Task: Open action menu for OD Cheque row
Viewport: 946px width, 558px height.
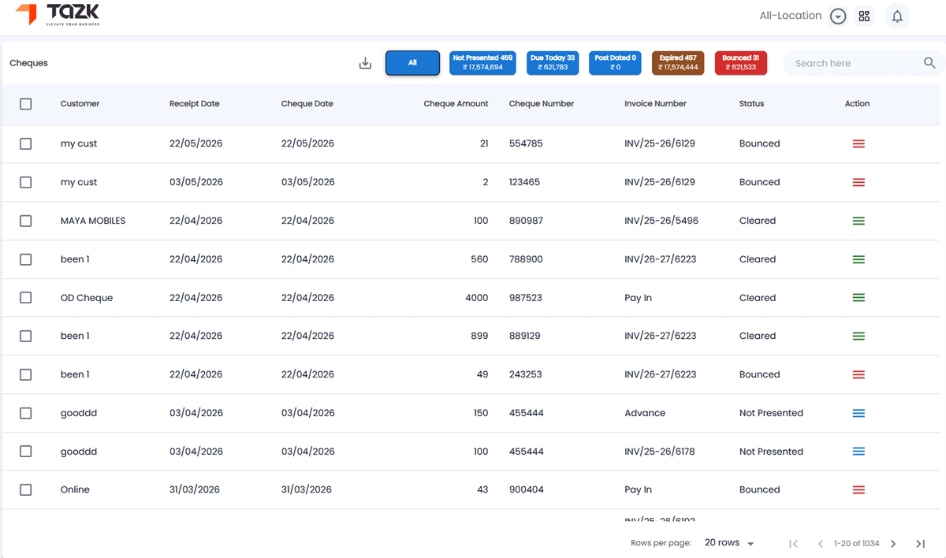Action: (858, 298)
